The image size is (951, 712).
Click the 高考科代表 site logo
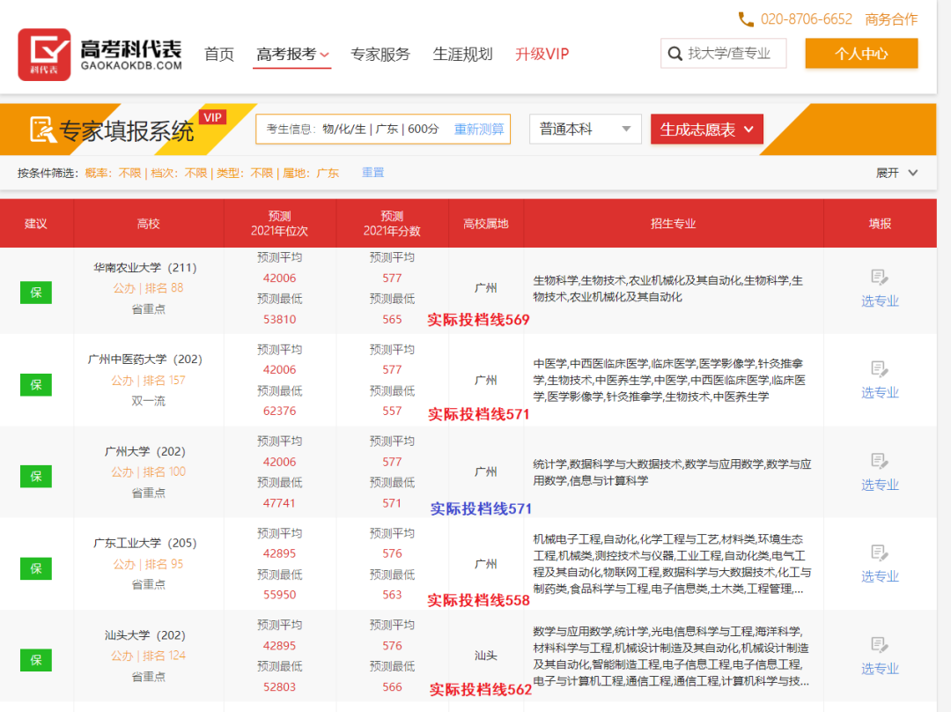pos(100,55)
